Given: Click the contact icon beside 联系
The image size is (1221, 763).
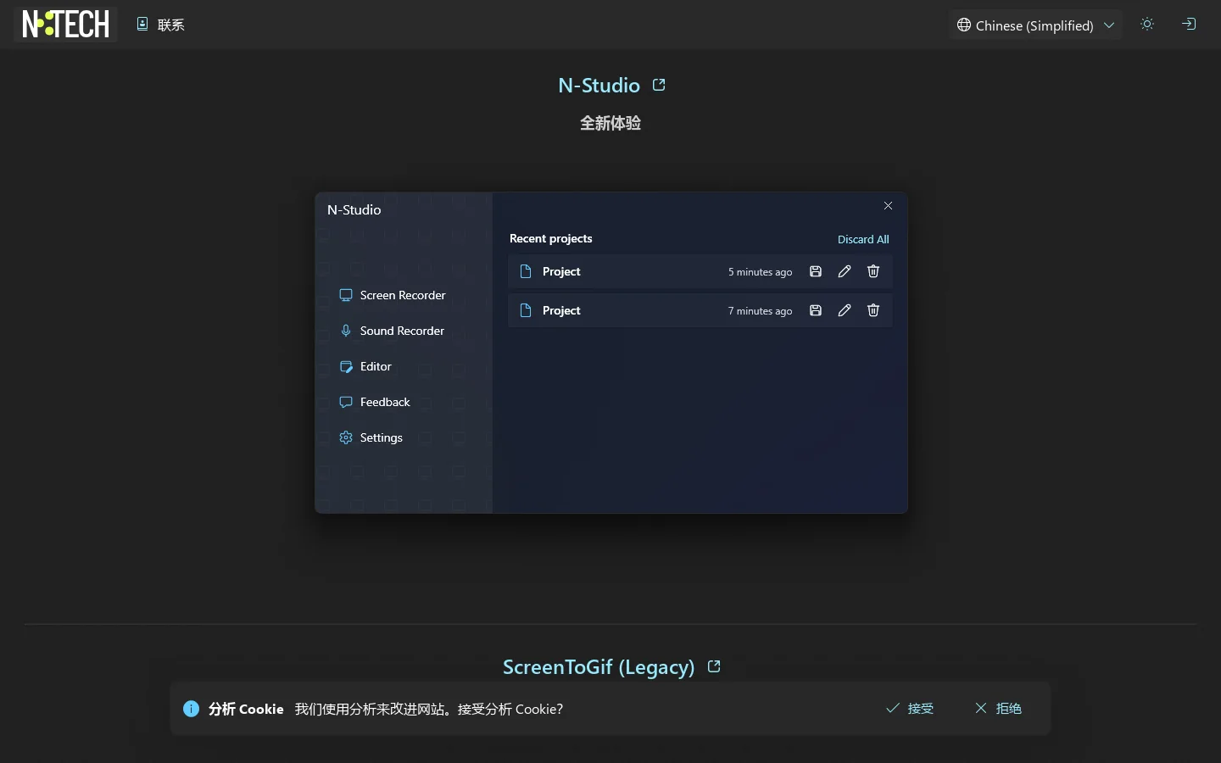Looking at the screenshot, I should pyautogui.click(x=142, y=24).
